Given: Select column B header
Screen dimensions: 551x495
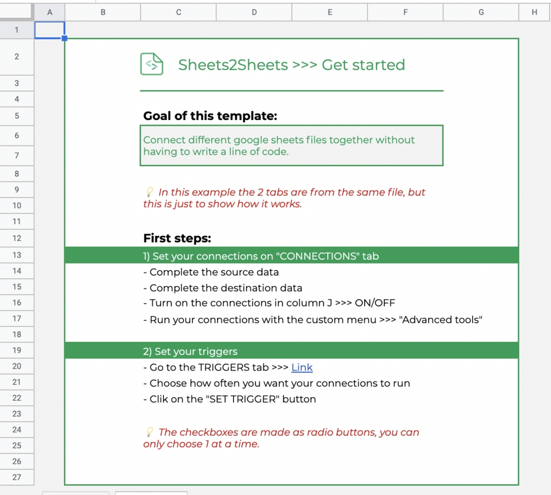Looking at the screenshot, I should (x=103, y=12).
